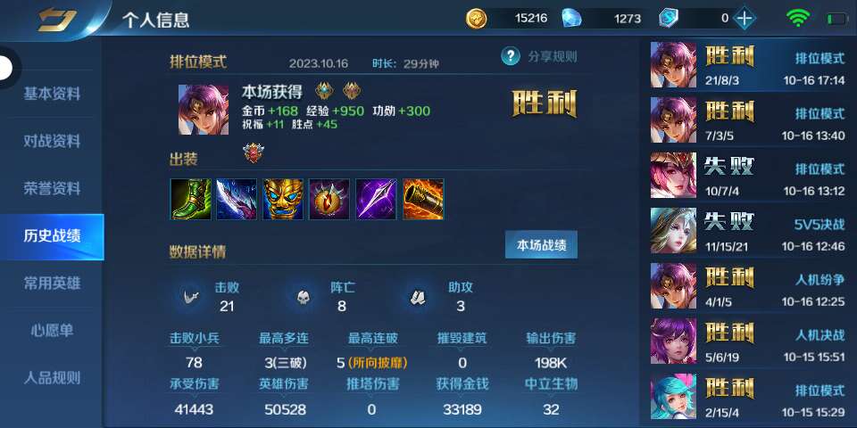Switch to the 对战资料 tab

pos(52,142)
